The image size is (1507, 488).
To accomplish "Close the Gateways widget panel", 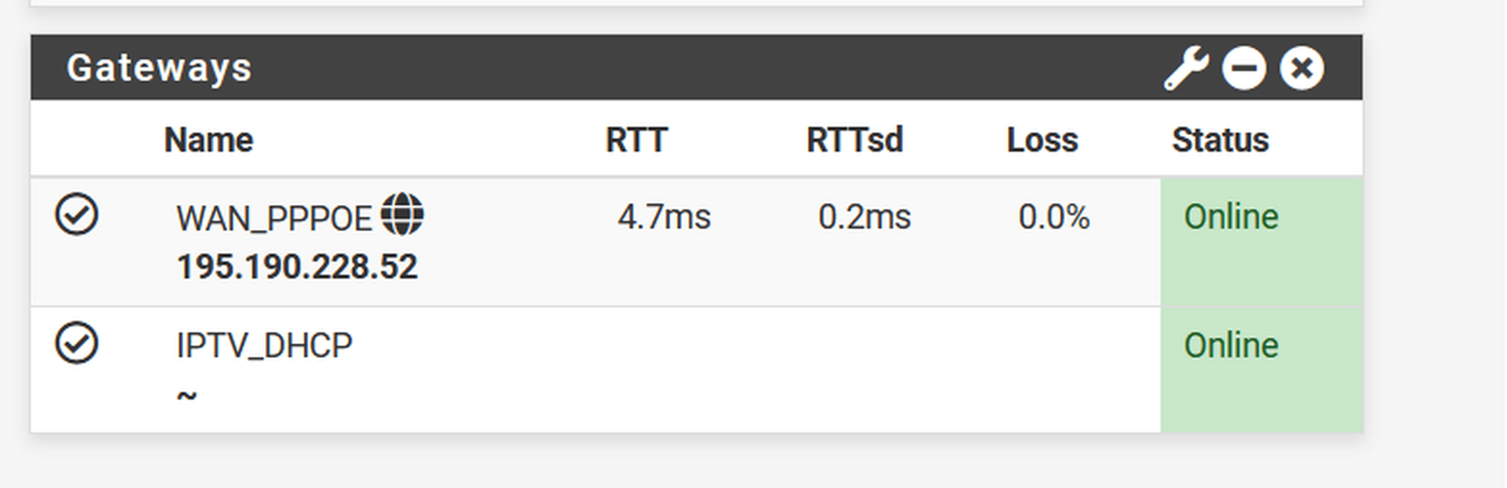I will click(x=1302, y=69).
